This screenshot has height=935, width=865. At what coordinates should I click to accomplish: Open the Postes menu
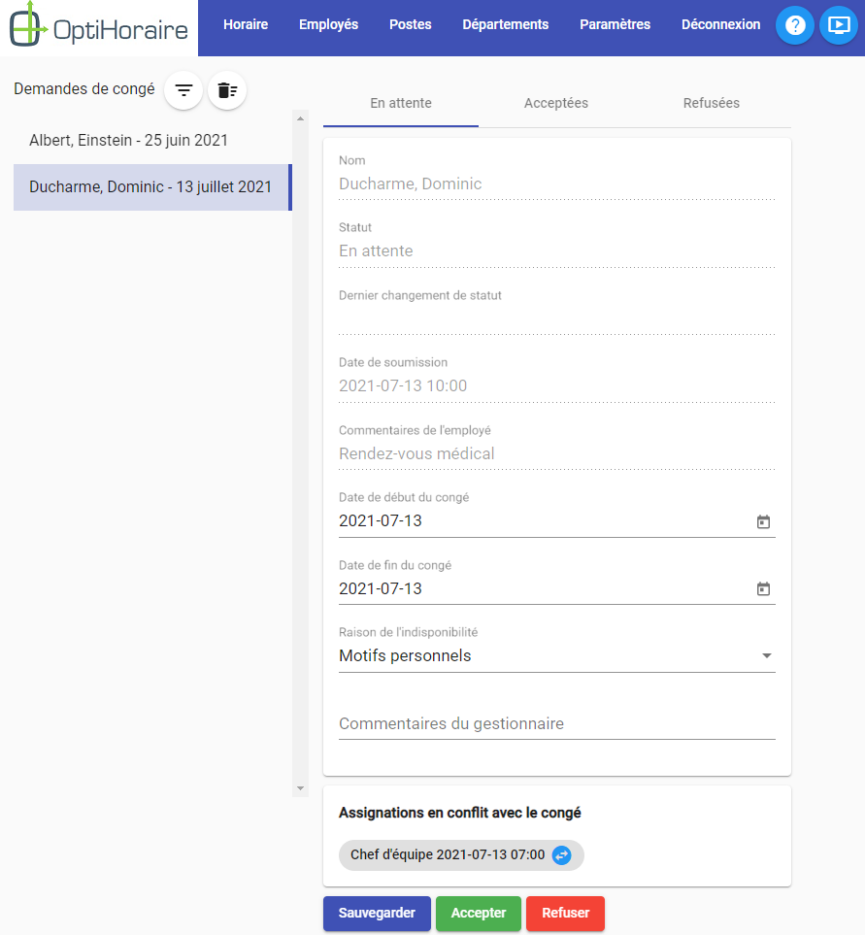410,24
